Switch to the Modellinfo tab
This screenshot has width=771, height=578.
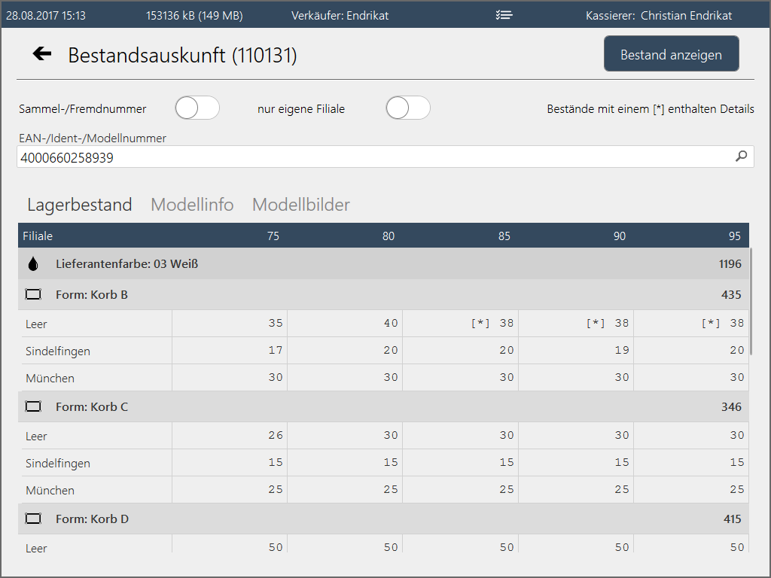point(192,205)
